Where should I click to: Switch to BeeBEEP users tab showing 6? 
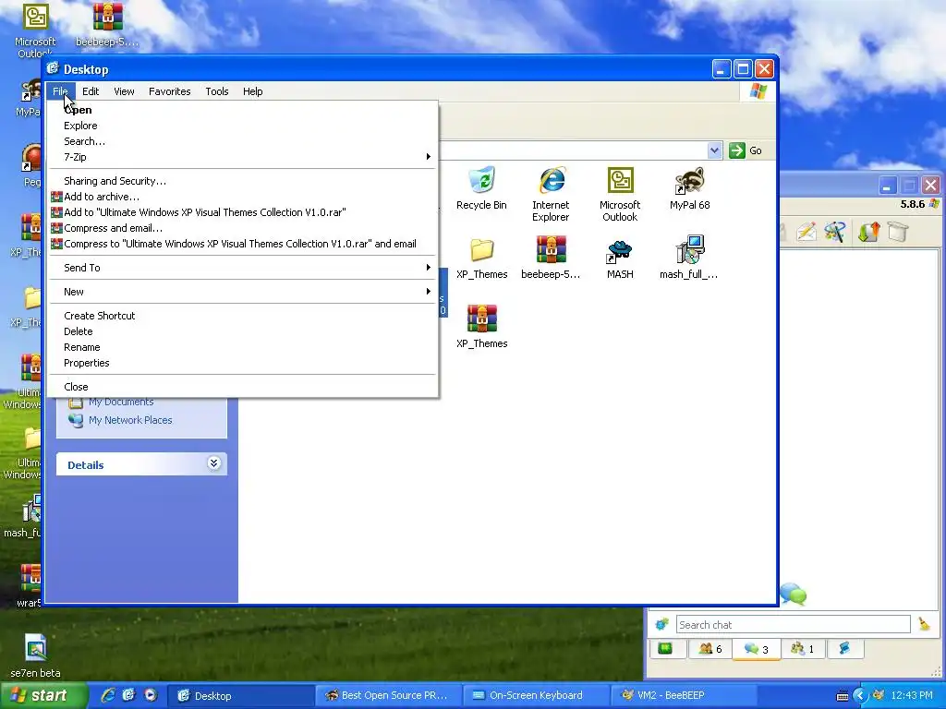[x=709, y=649]
